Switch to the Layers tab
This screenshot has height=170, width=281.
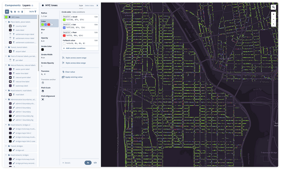tap(27, 5)
